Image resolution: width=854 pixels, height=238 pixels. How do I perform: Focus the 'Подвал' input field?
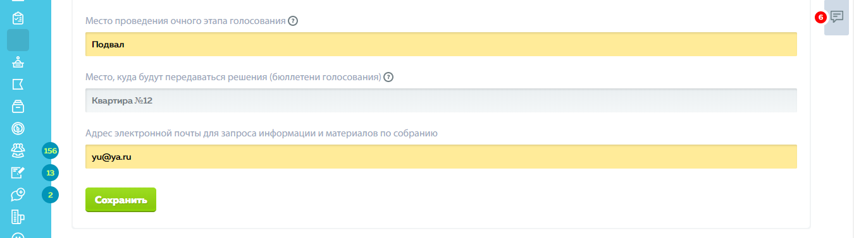(441, 44)
